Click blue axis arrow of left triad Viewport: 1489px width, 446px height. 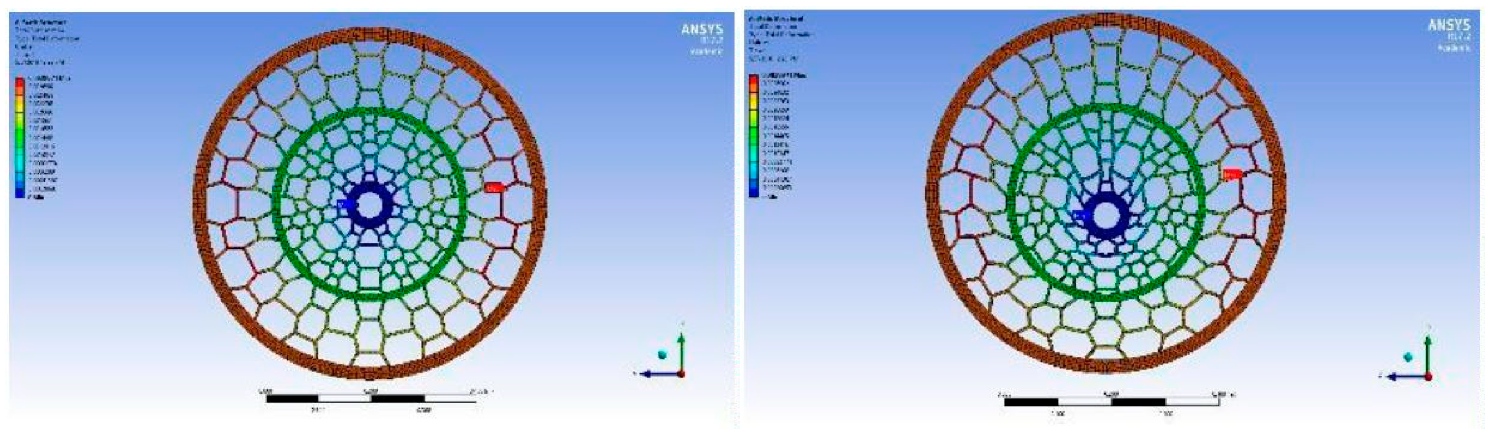659,374
